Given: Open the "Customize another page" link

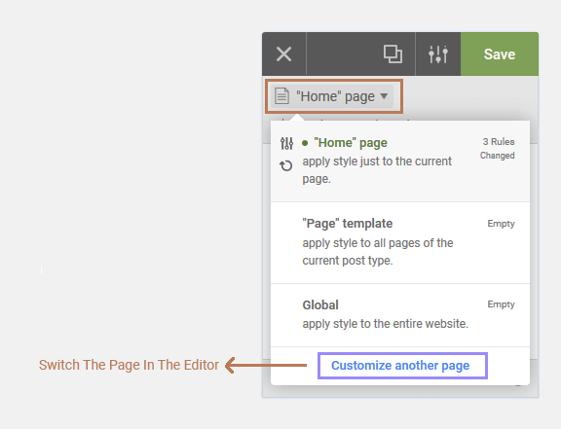Looking at the screenshot, I should click(x=400, y=366).
